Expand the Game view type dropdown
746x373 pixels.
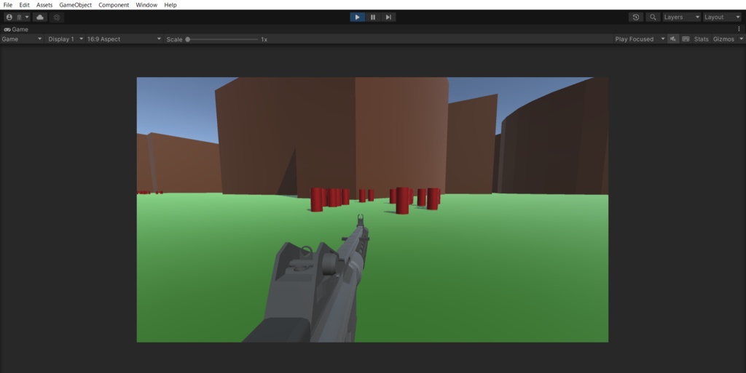click(x=22, y=39)
